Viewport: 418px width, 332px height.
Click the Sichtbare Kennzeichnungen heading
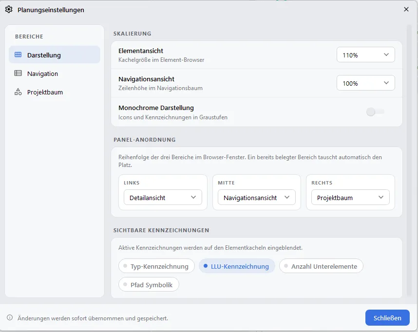coord(161,230)
